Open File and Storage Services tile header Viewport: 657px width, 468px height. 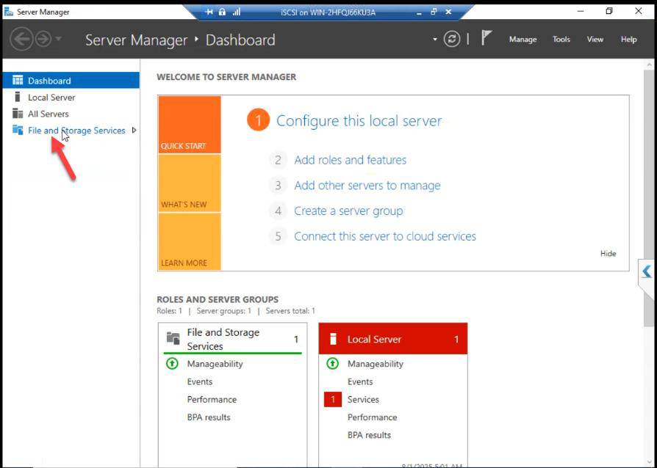point(232,339)
